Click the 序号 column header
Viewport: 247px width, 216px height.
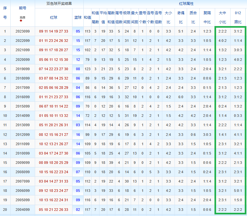click(x=5, y=13)
